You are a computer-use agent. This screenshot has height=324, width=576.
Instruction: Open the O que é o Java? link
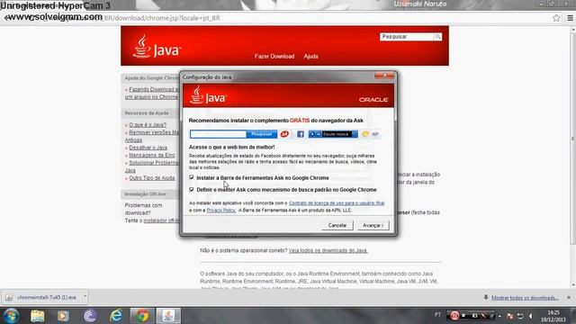148,125
